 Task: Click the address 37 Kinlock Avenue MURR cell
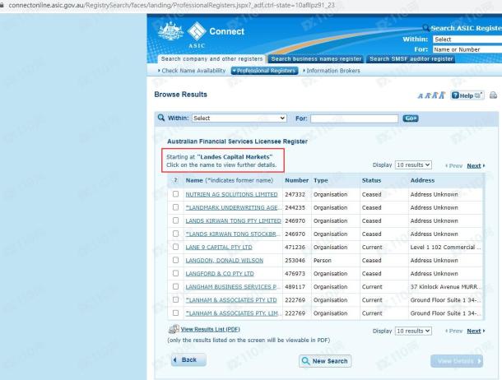pos(445,286)
